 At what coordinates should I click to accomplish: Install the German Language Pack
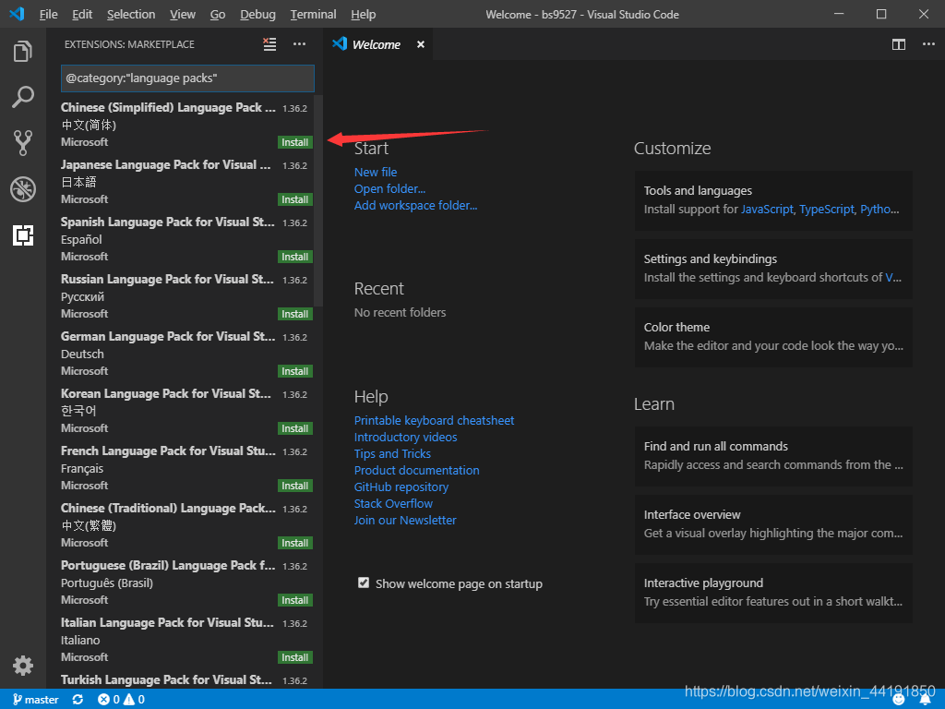pos(295,371)
